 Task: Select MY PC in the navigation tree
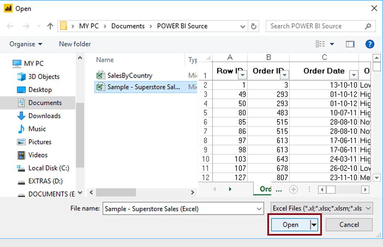(x=34, y=63)
